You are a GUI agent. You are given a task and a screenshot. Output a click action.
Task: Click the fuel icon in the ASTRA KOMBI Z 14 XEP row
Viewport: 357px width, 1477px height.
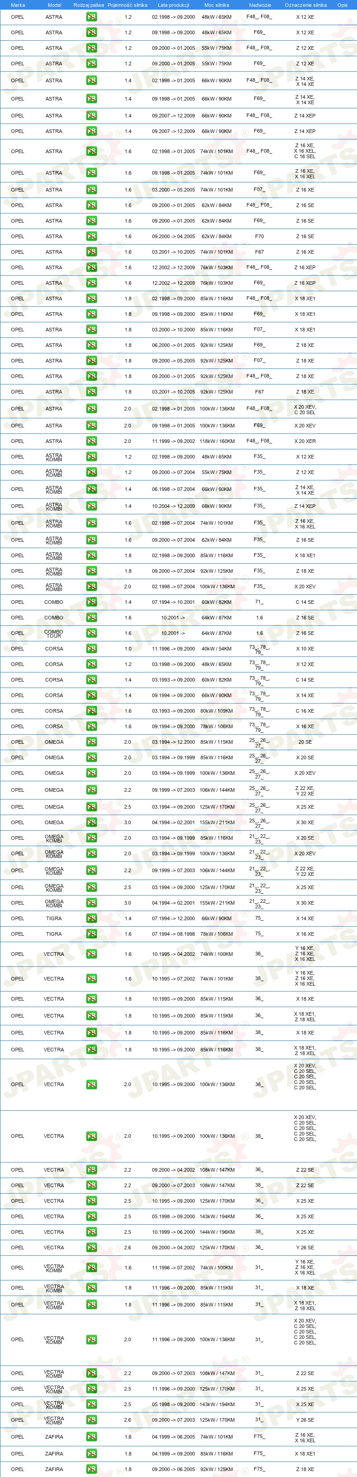tap(92, 506)
